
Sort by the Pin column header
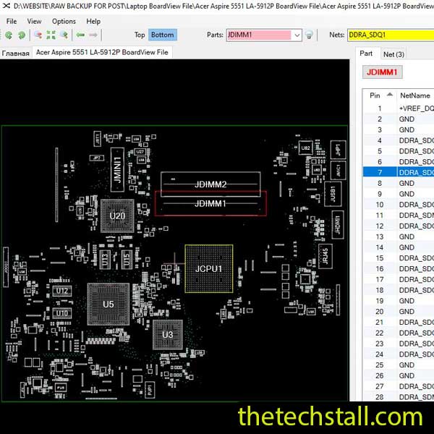tap(380, 95)
